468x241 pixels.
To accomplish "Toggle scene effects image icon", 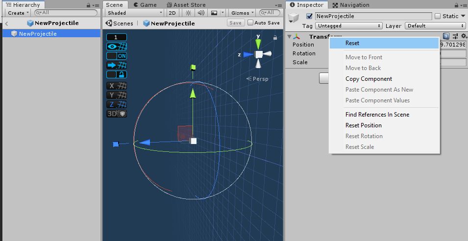I will tap(214, 13).
